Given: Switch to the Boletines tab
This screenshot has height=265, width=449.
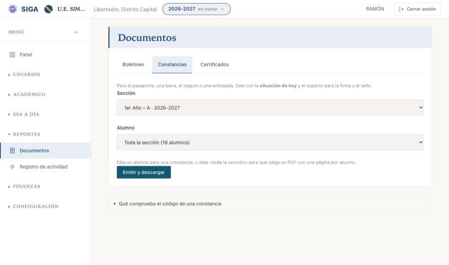Looking at the screenshot, I should (x=133, y=65).
